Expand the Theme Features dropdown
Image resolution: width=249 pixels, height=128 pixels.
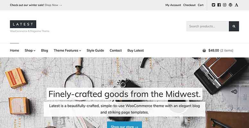(67, 51)
